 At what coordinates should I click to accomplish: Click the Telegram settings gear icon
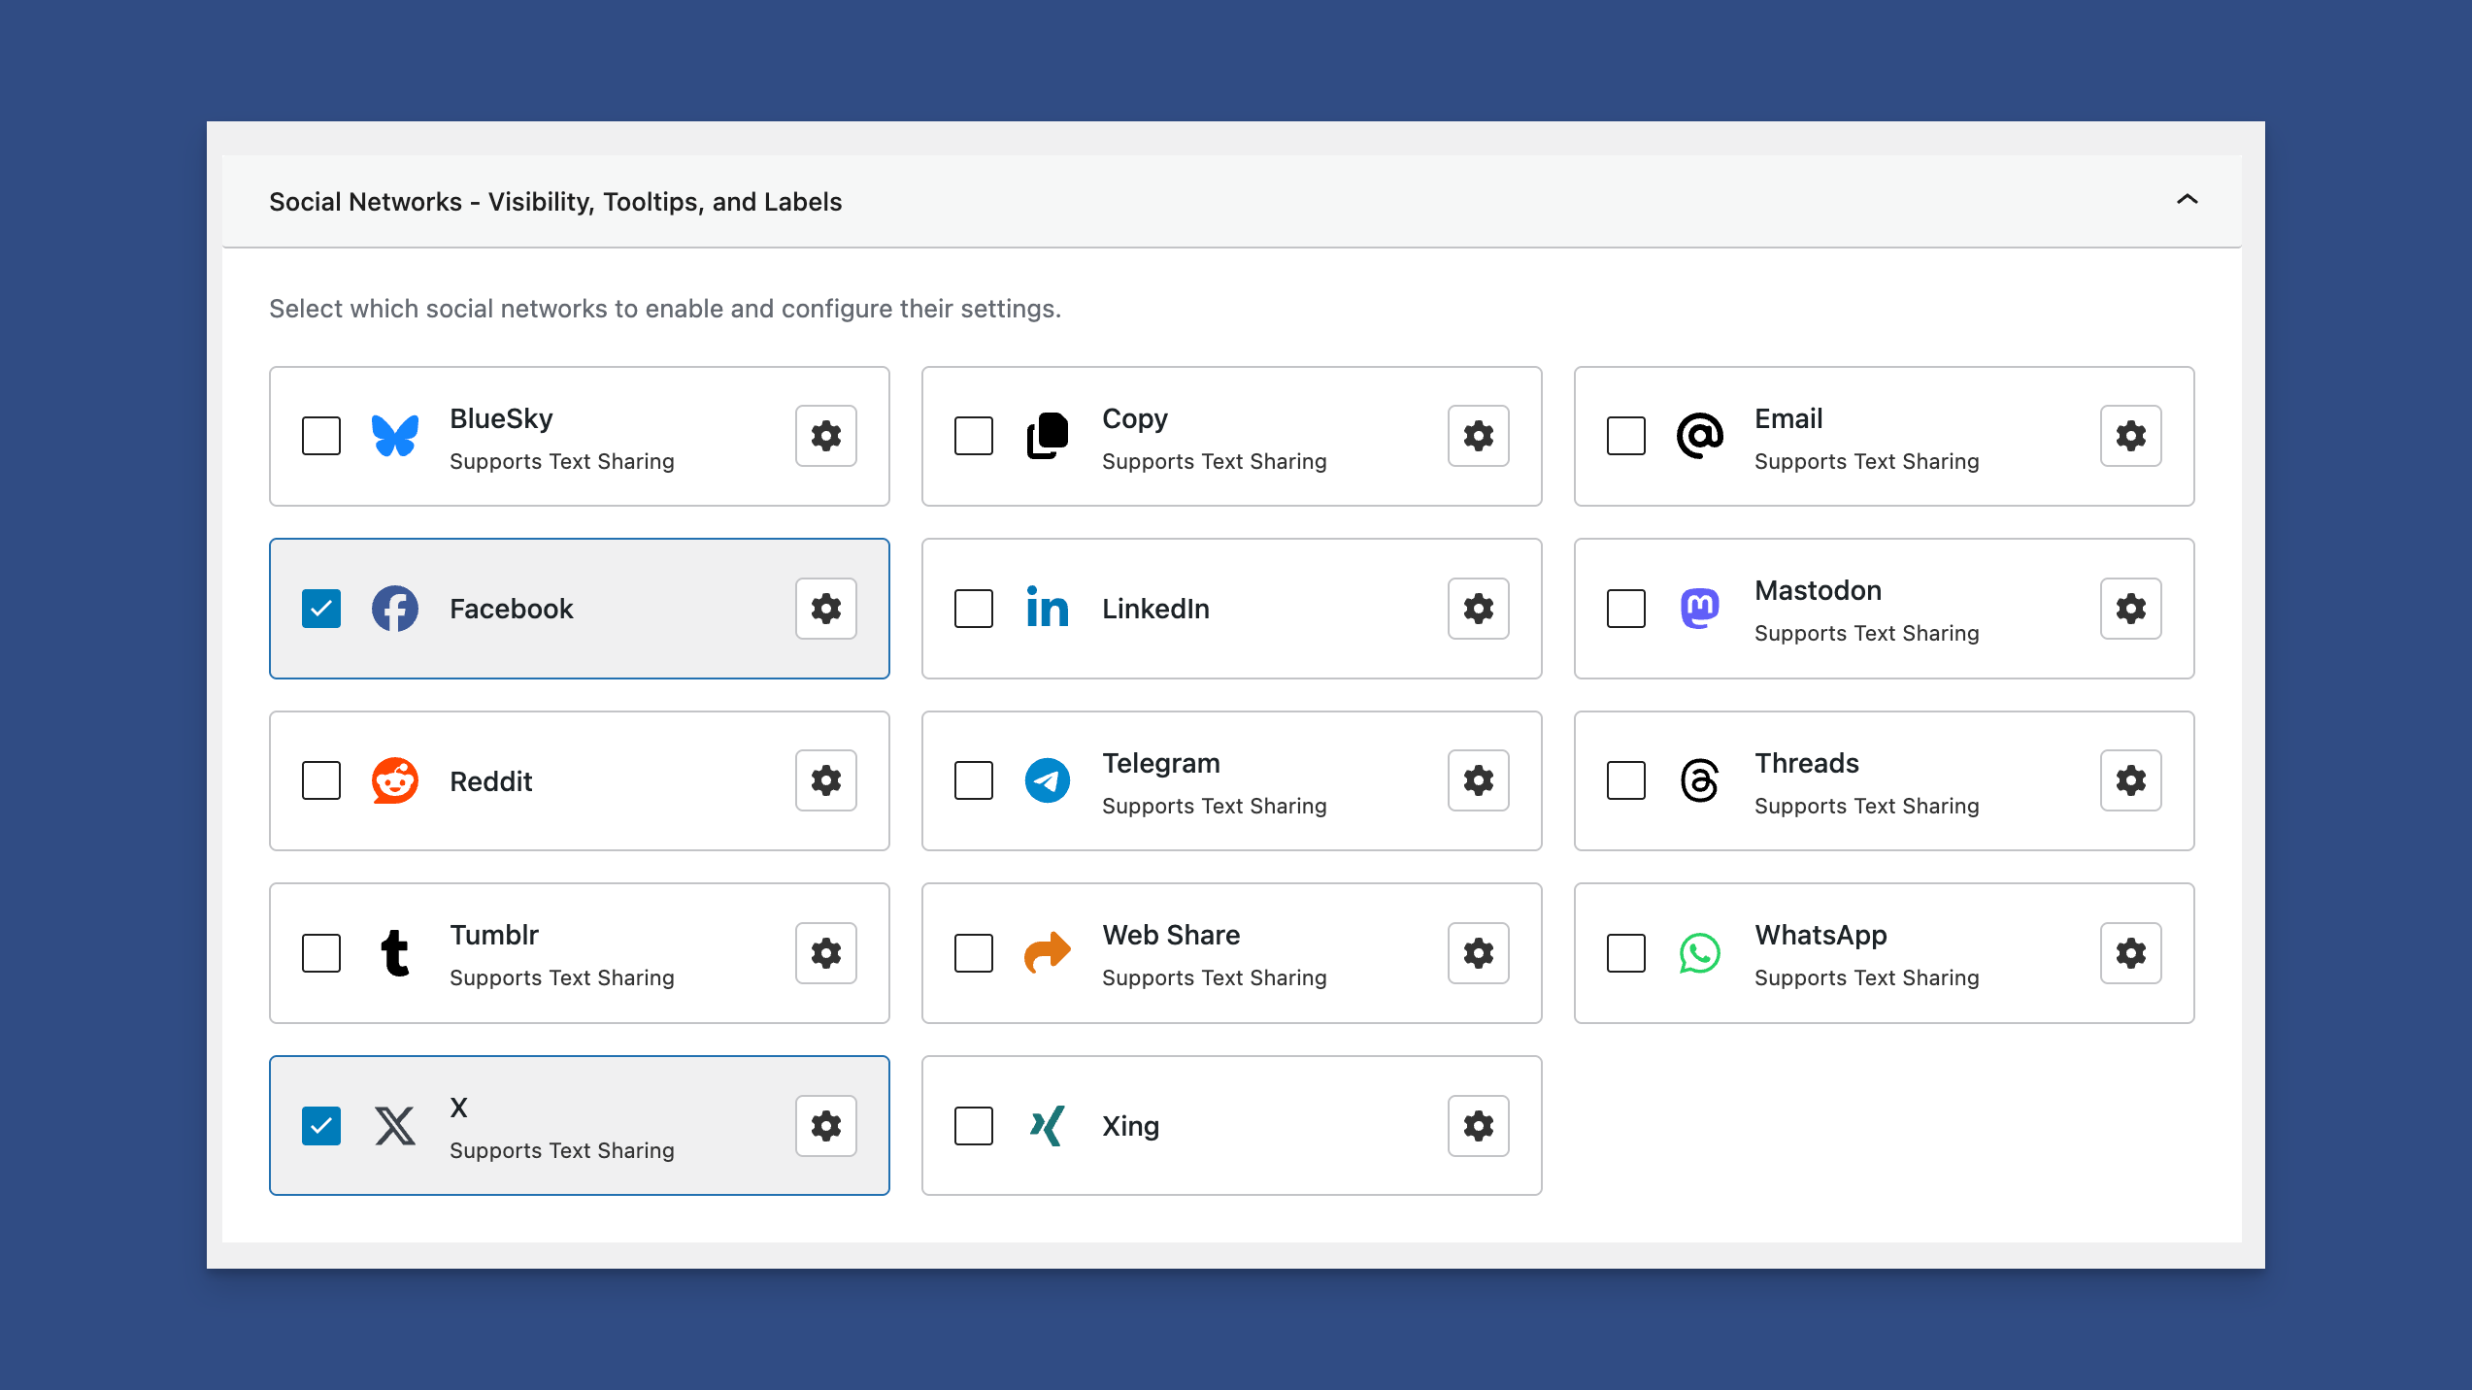1478,780
